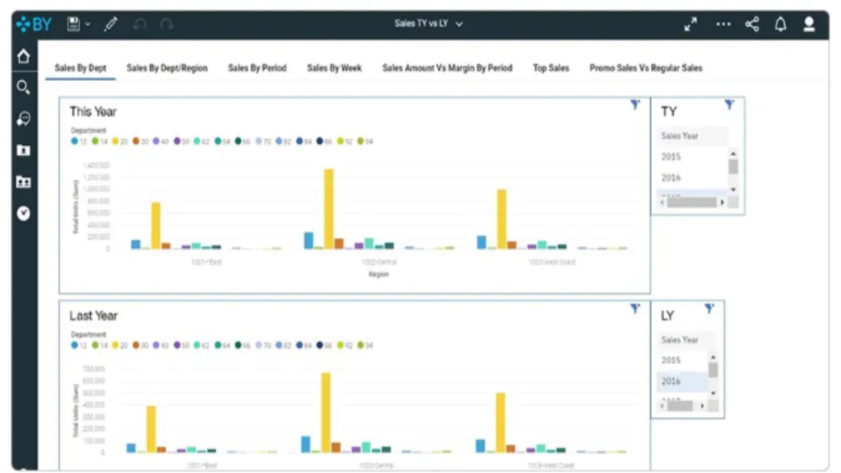Select 2016 in the TY Sales Year list

[x=693, y=177]
